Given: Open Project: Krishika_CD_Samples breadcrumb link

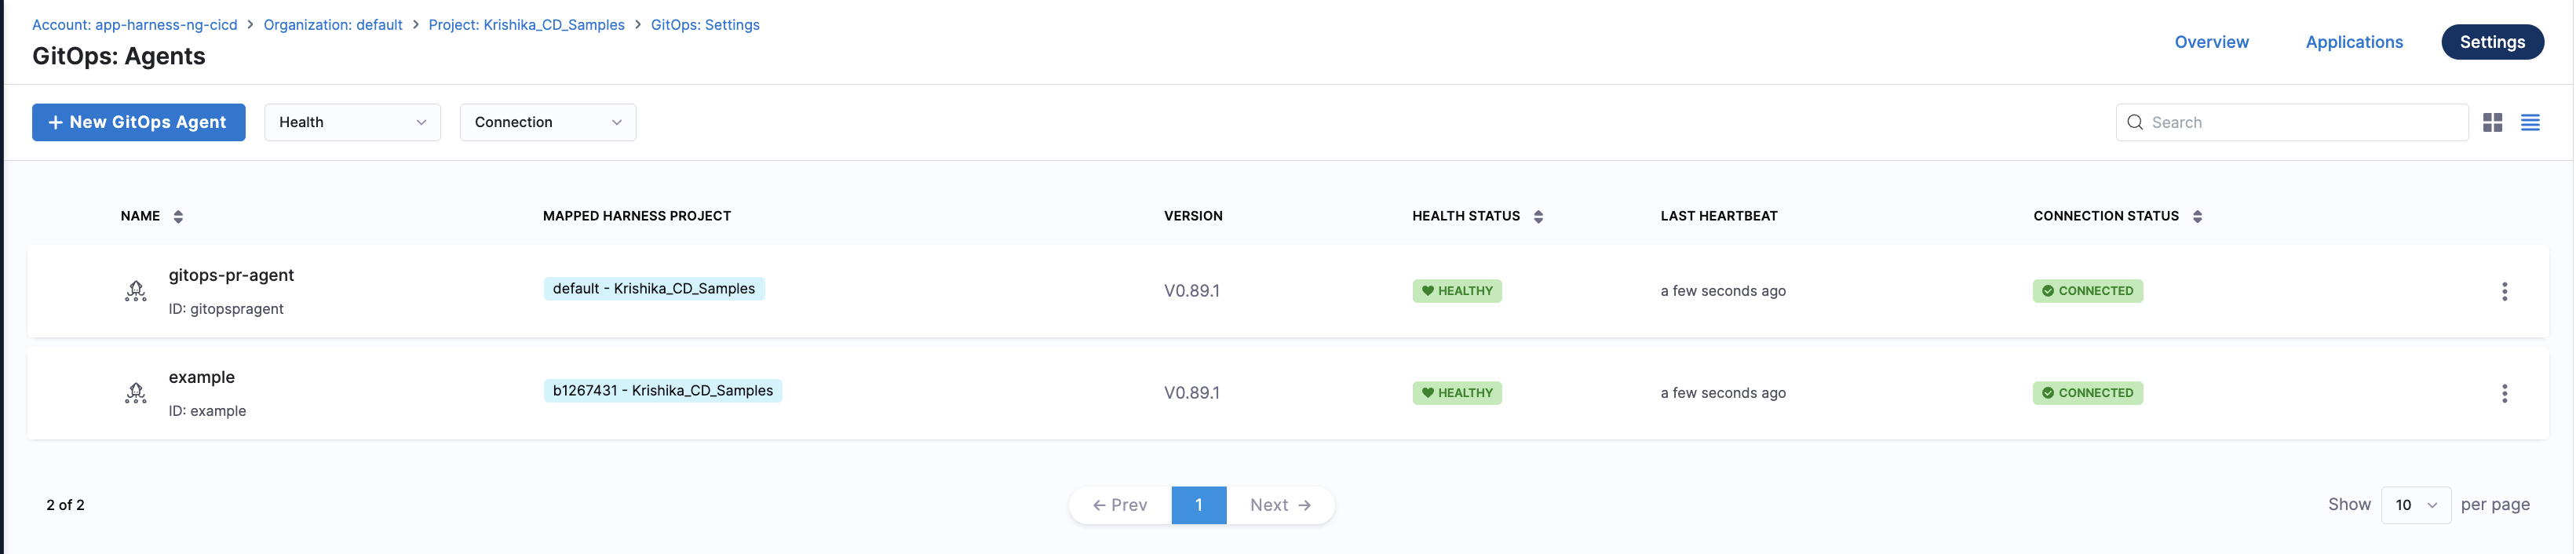Looking at the screenshot, I should tap(526, 25).
